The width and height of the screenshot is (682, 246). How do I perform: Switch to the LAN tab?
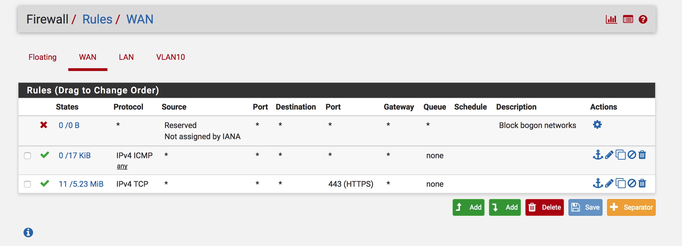click(x=126, y=57)
